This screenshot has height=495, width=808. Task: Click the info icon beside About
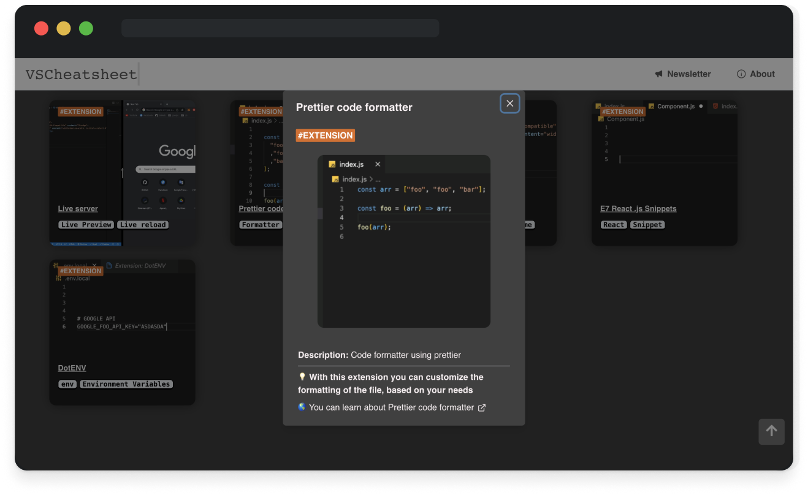(741, 74)
